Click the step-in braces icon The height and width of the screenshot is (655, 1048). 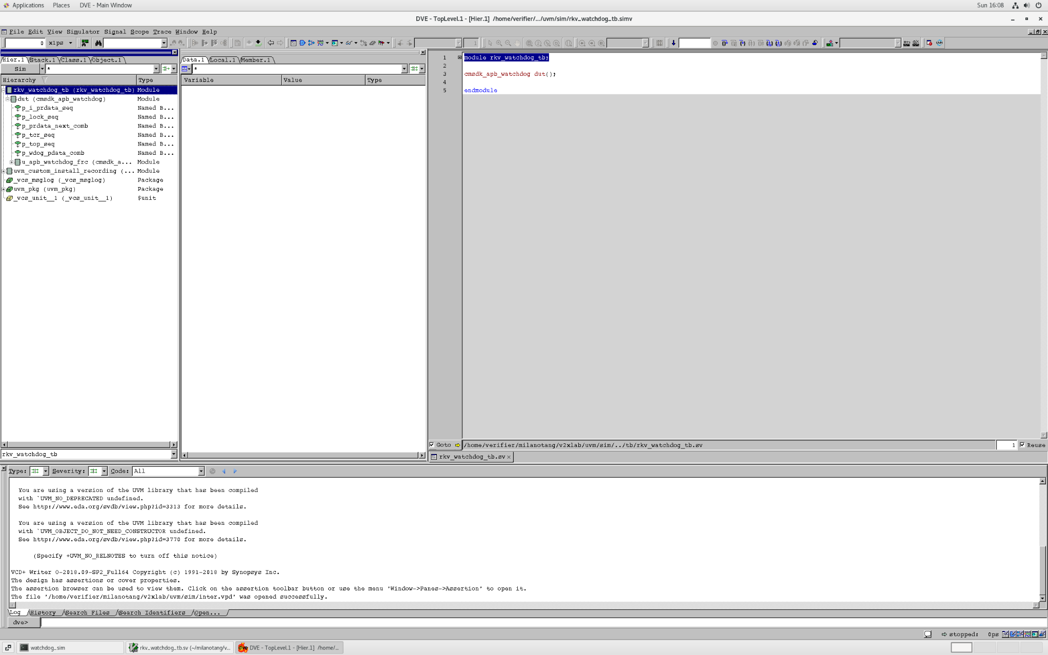(x=742, y=43)
